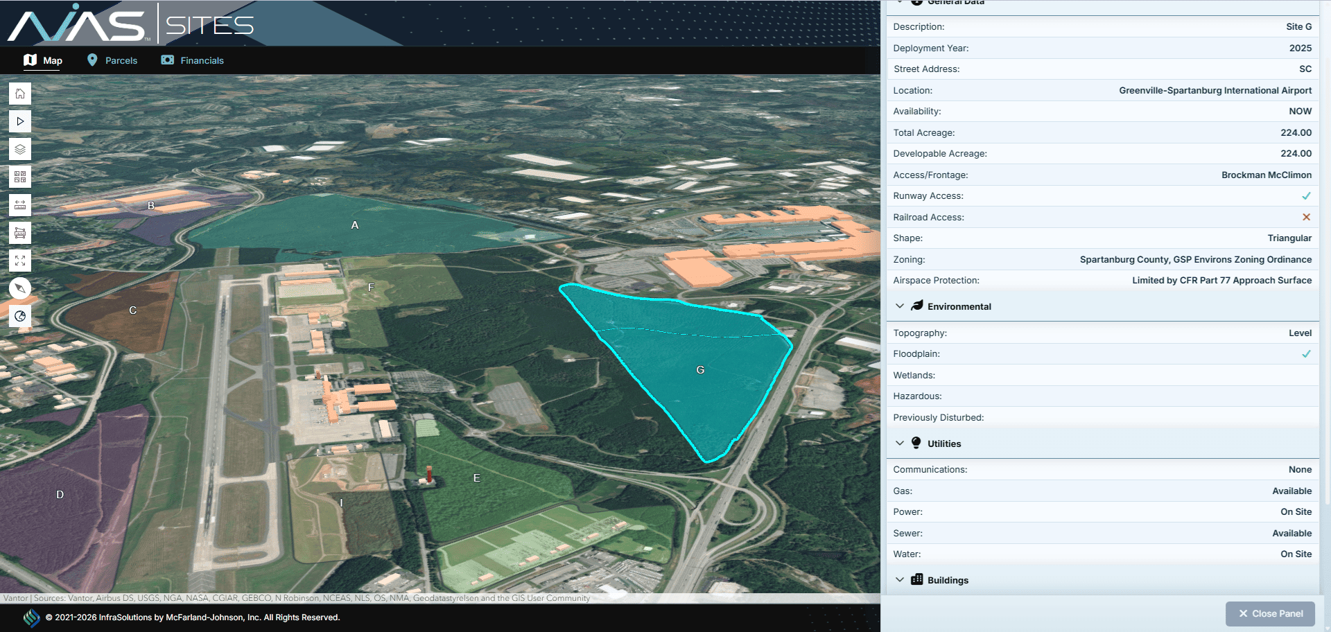Click the Wetlands row label

tap(914, 376)
